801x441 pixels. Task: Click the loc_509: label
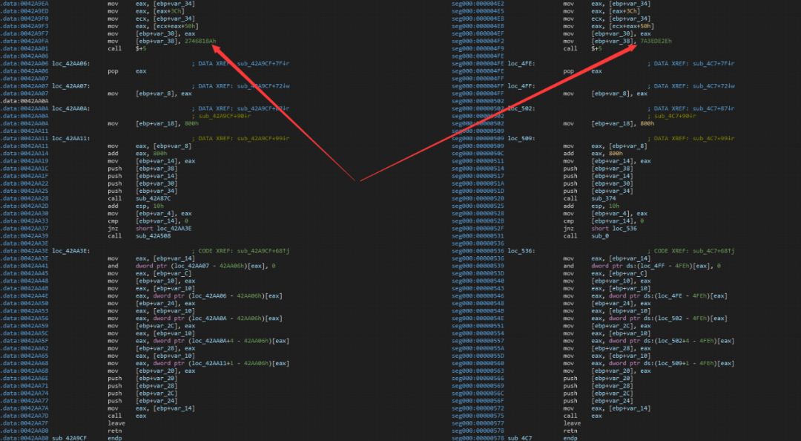point(521,139)
